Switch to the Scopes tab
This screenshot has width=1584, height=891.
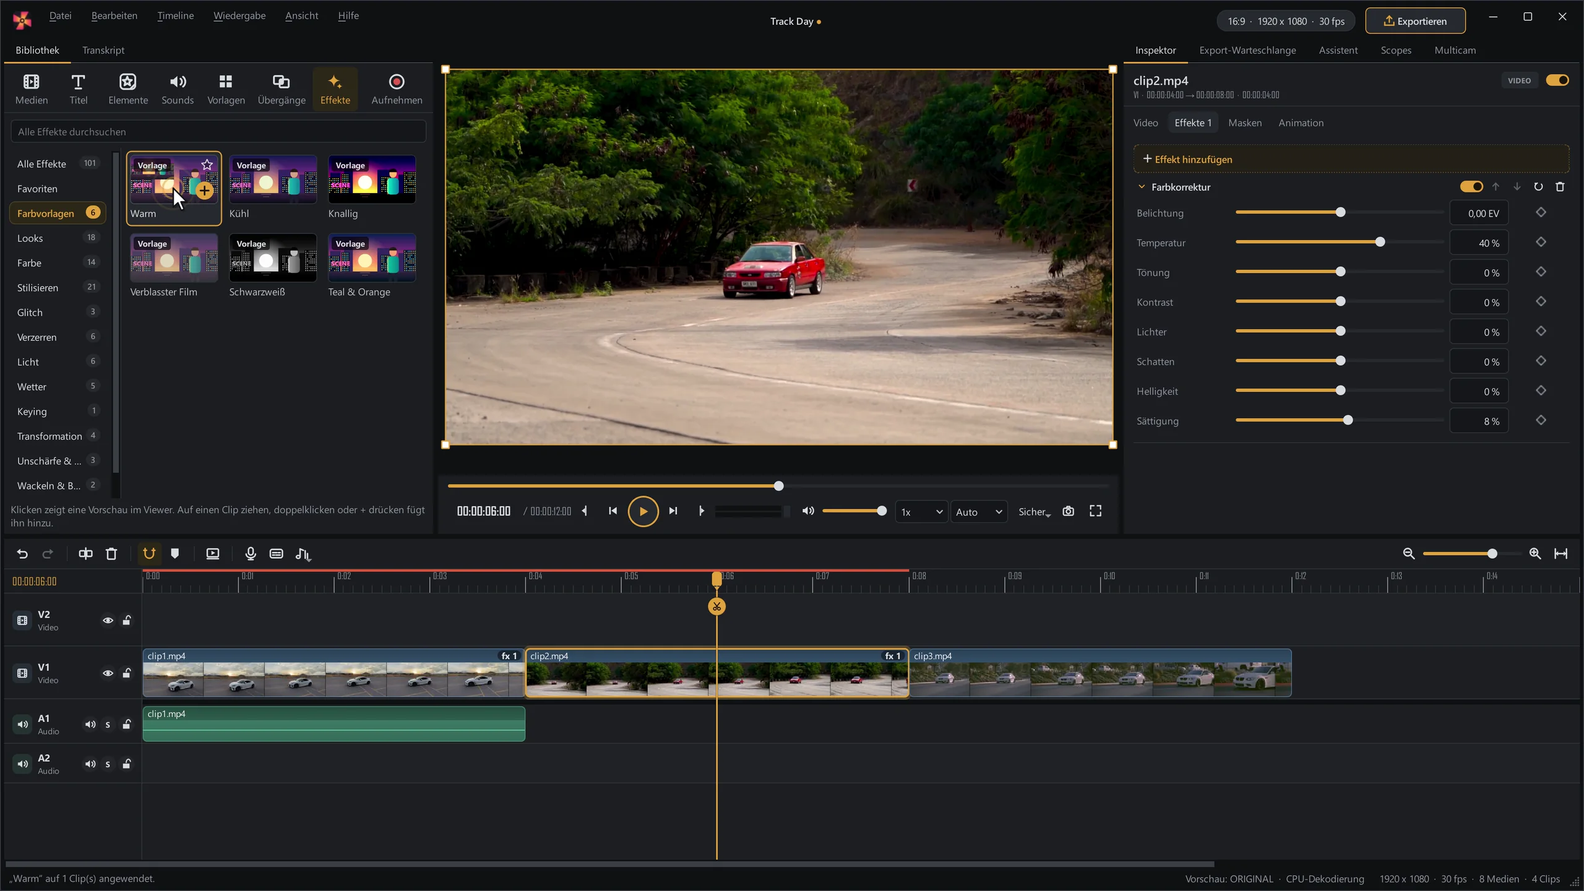click(1396, 50)
